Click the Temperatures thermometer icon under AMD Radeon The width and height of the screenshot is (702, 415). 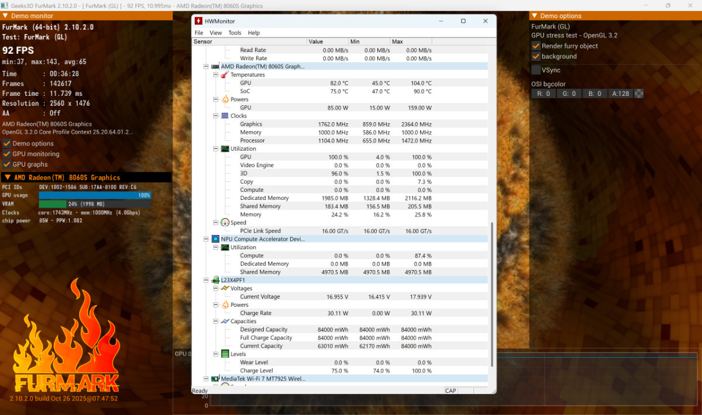click(x=225, y=75)
